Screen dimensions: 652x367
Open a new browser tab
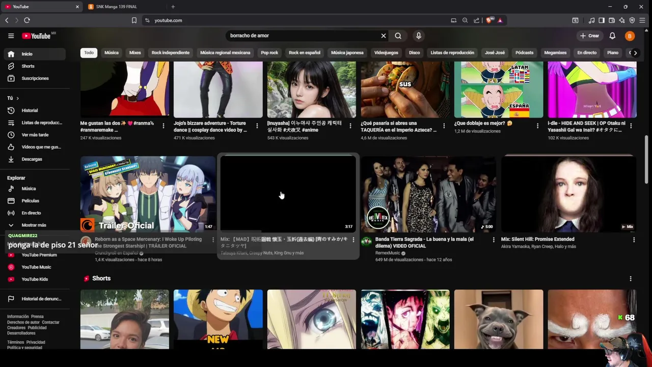click(x=173, y=7)
